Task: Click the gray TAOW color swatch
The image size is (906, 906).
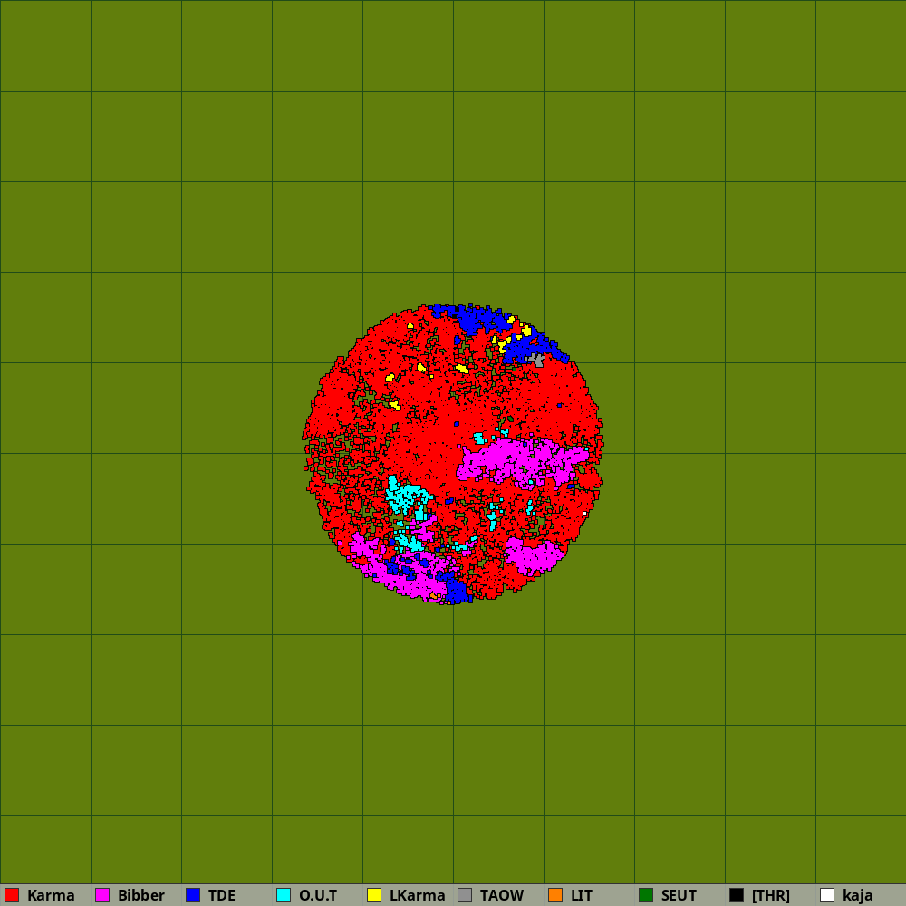Action: tap(465, 895)
